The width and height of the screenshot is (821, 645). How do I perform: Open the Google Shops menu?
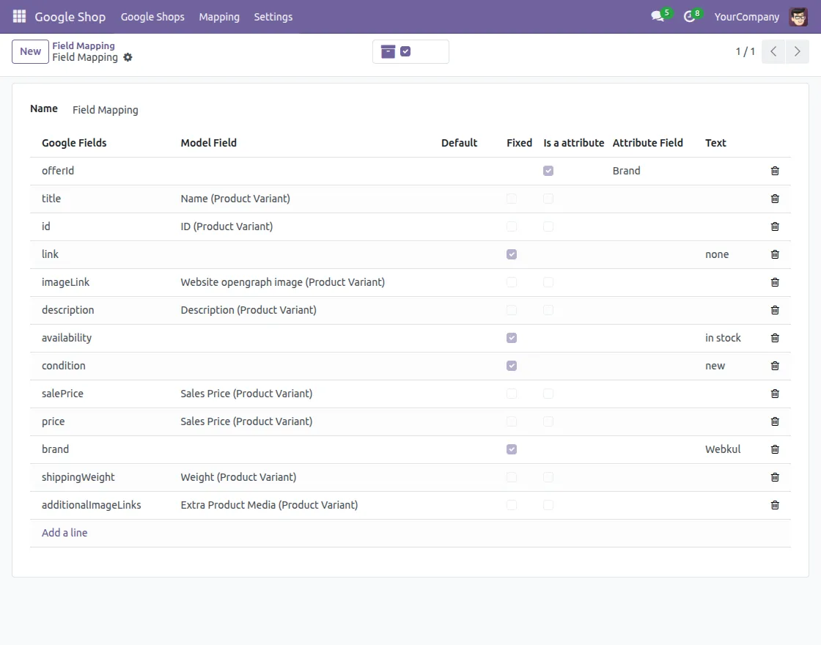point(152,16)
